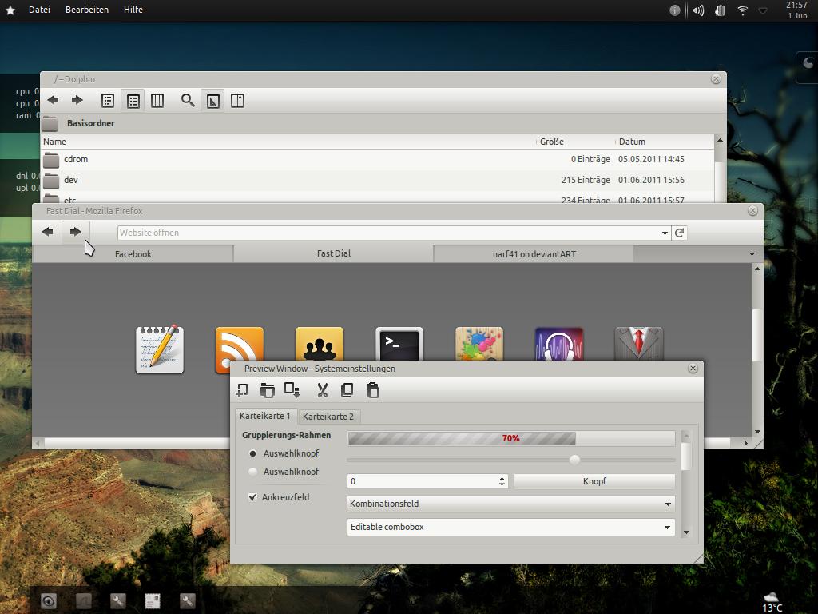
Task: Open volume control in system tray
Action: (x=697, y=10)
